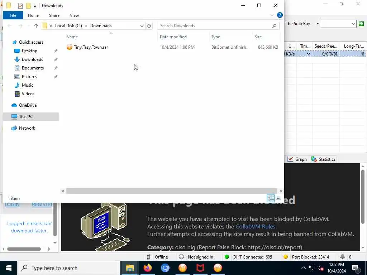This screenshot has width=367, height=275.
Task: Open Quick Access Toolbar customize dropdown
Action: click(35, 6)
